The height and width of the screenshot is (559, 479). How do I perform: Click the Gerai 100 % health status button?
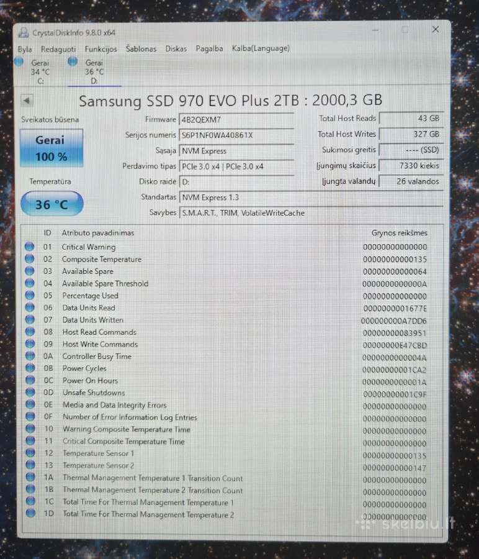[51, 148]
